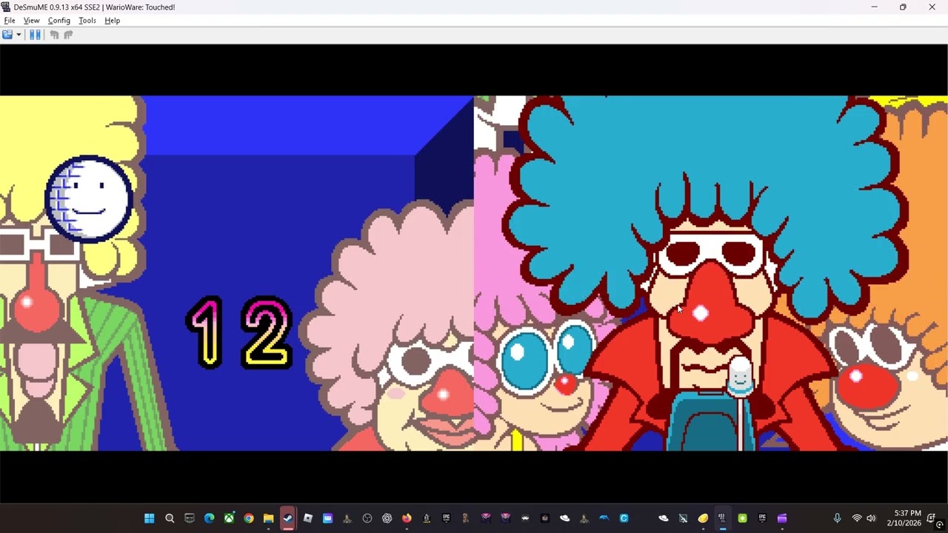The height and width of the screenshot is (533, 948).
Task: Open the blue C app taskbar icon
Action: pyautogui.click(x=624, y=518)
